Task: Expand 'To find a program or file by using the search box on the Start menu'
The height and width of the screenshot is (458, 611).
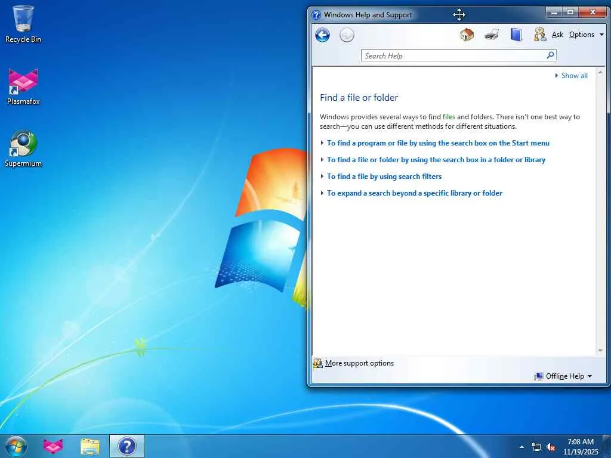Action: (438, 143)
